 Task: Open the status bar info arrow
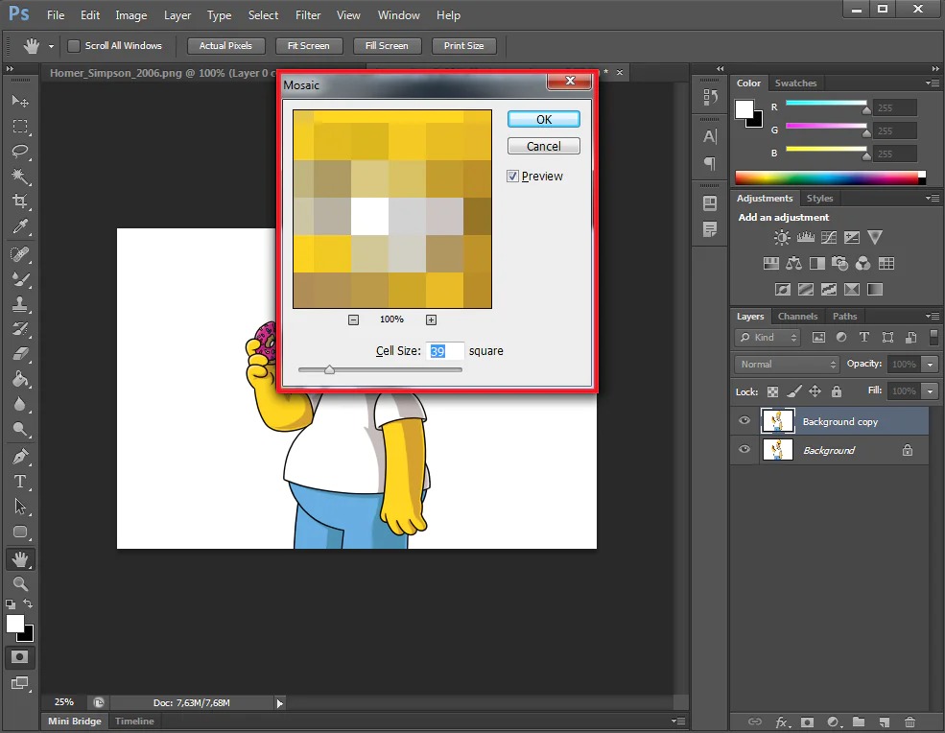click(x=279, y=703)
